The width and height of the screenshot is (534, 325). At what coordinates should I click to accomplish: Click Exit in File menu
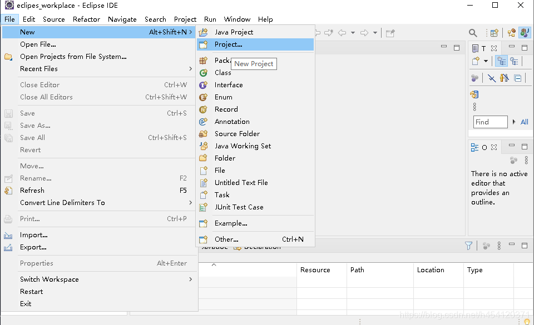tap(99, 304)
